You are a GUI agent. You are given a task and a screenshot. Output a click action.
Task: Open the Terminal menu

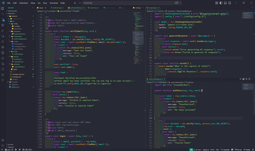(54, 3)
